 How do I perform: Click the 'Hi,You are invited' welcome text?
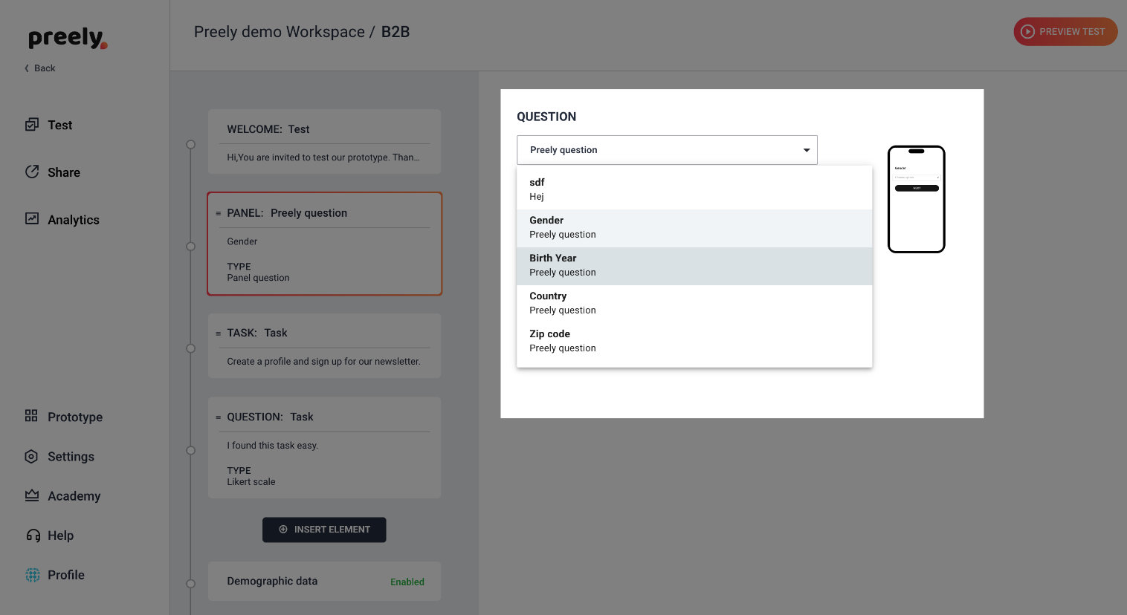tap(323, 157)
